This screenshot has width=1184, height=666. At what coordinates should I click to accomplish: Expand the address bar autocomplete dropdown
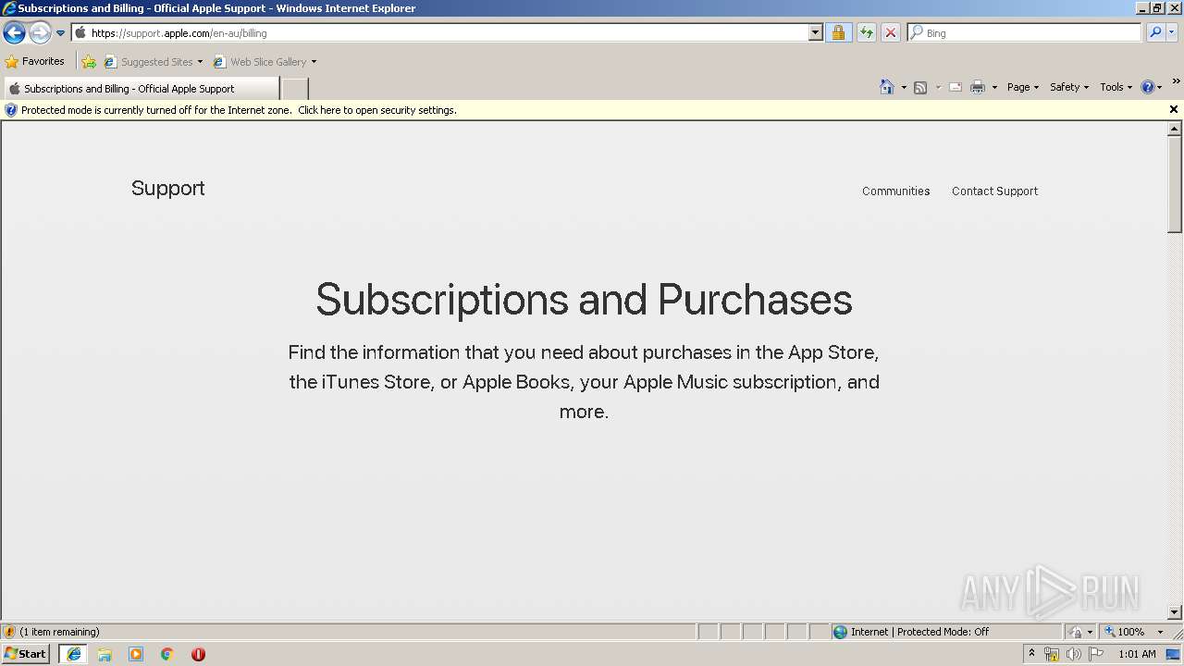[x=815, y=32]
